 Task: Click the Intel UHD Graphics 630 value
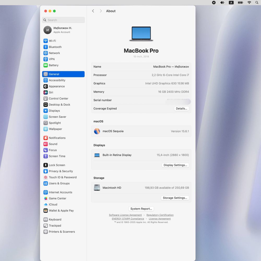point(167,84)
